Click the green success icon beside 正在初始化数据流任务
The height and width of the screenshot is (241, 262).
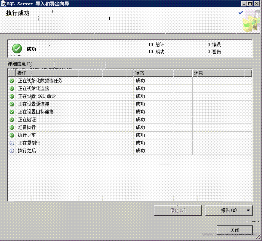coord(12,81)
